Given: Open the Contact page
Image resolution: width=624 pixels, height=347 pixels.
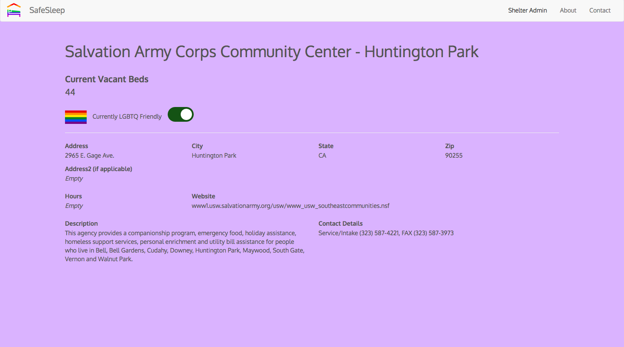Looking at the screenshot, I should coord(600,10).
